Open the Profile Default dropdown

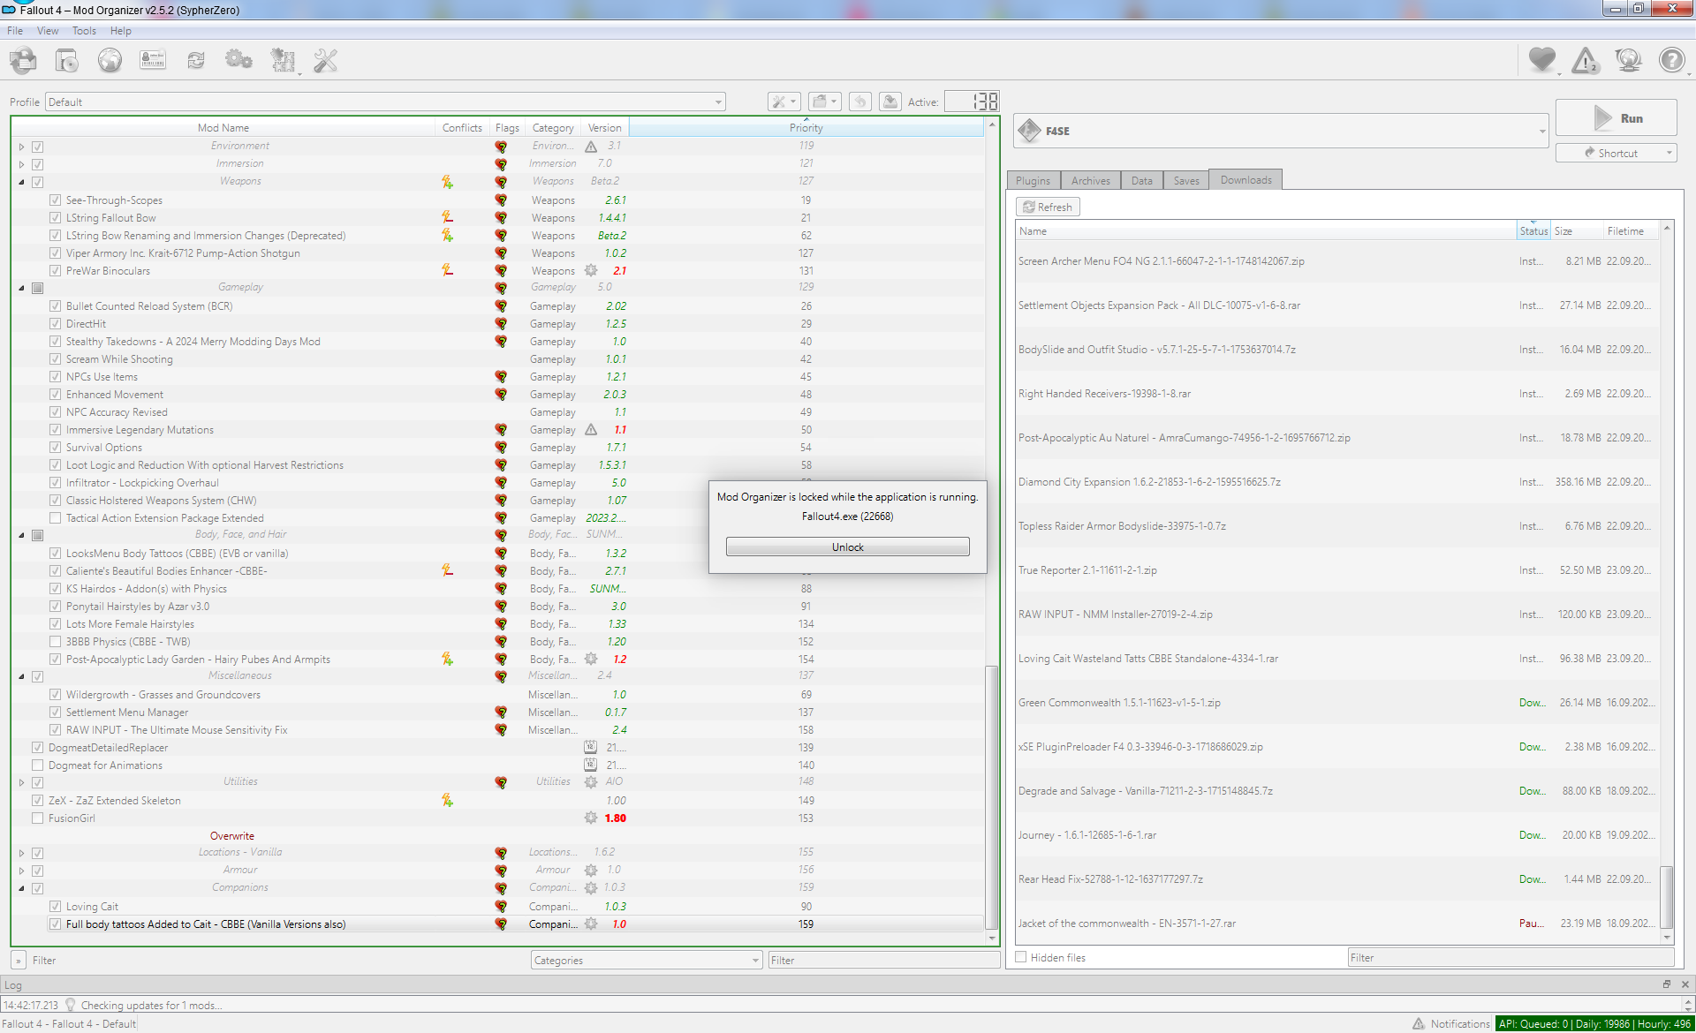tap(385, 102)
